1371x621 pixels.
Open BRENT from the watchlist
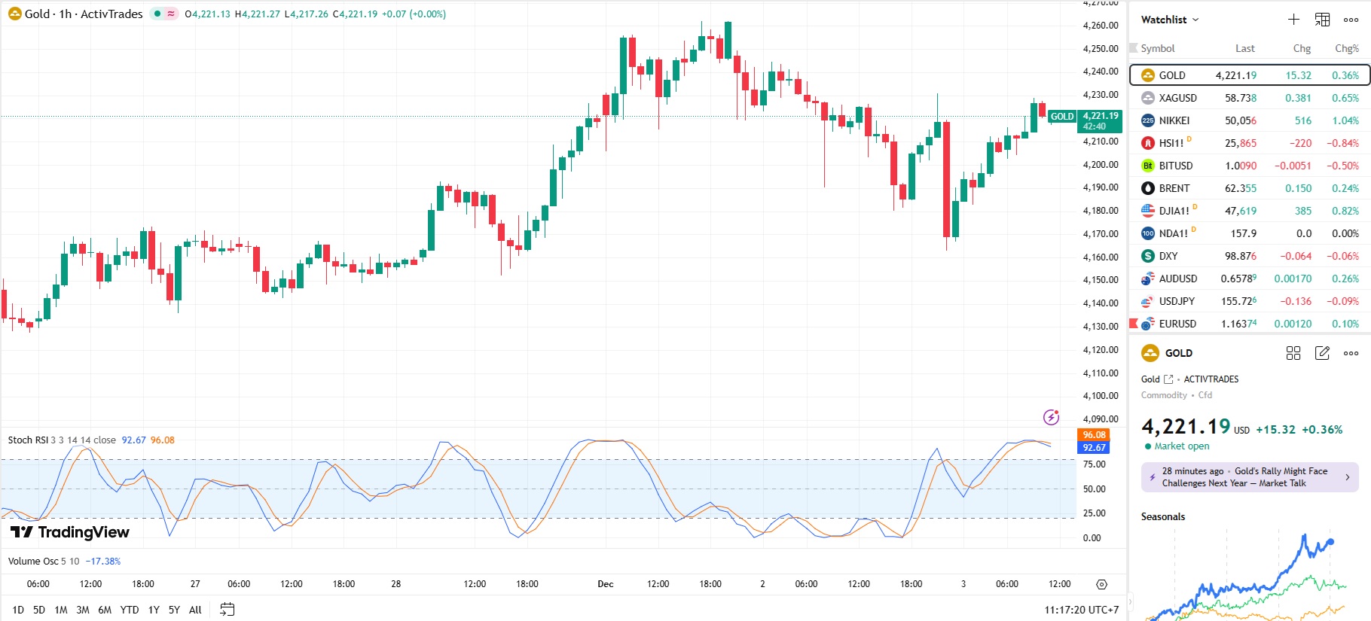[x=1174, y=188]
